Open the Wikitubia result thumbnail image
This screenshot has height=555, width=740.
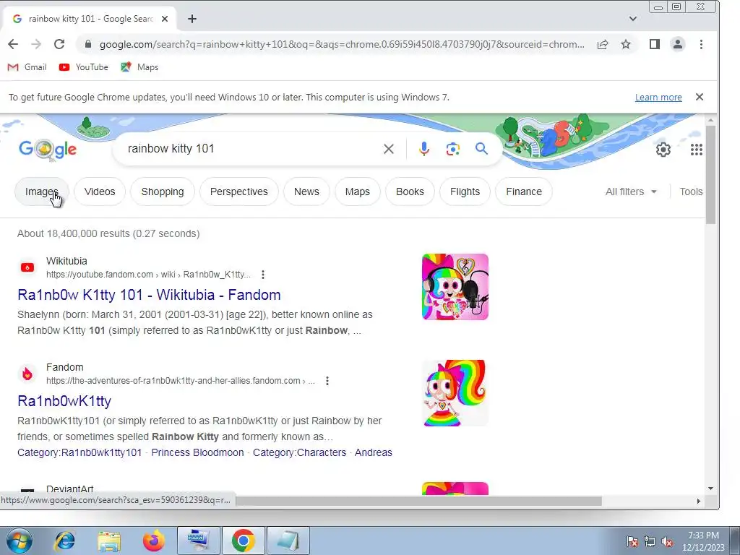455,287
